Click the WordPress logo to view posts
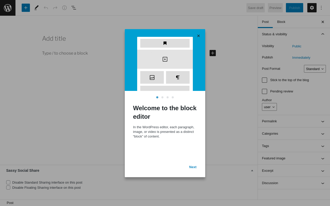This screenshot has height=206, width=330. coord(8,8)
